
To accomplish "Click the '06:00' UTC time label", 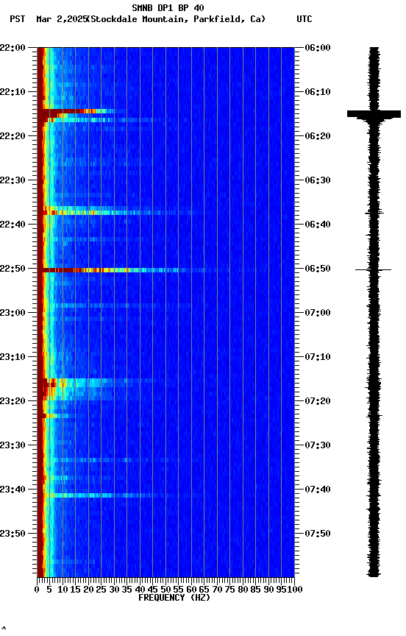I will 318,48.
